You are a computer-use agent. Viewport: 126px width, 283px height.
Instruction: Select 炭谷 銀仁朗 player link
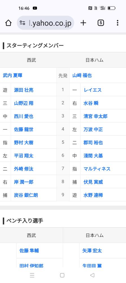click(26, 195)
